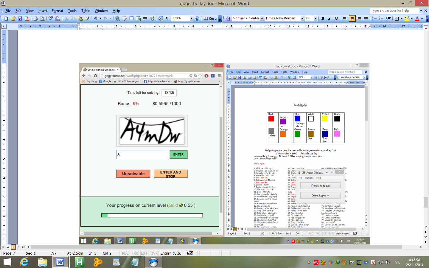Select the Format Painter brush

click(x=87, y=18)
